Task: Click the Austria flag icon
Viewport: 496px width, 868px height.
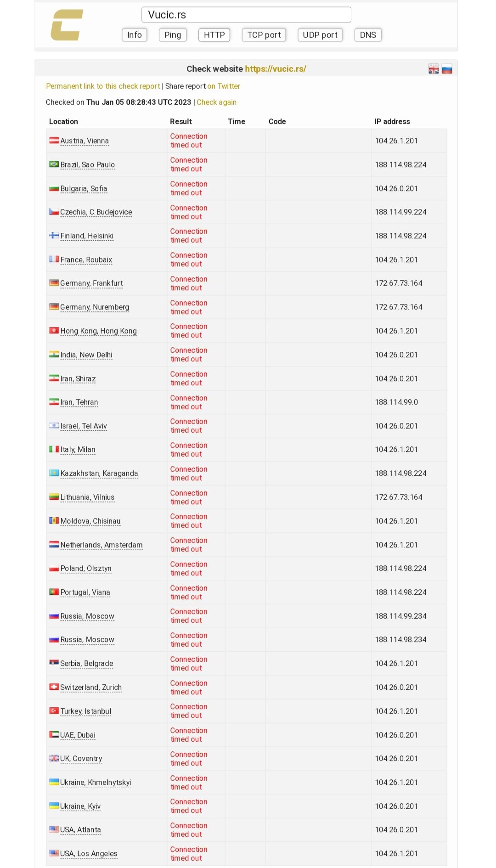Action: (54, 140)
